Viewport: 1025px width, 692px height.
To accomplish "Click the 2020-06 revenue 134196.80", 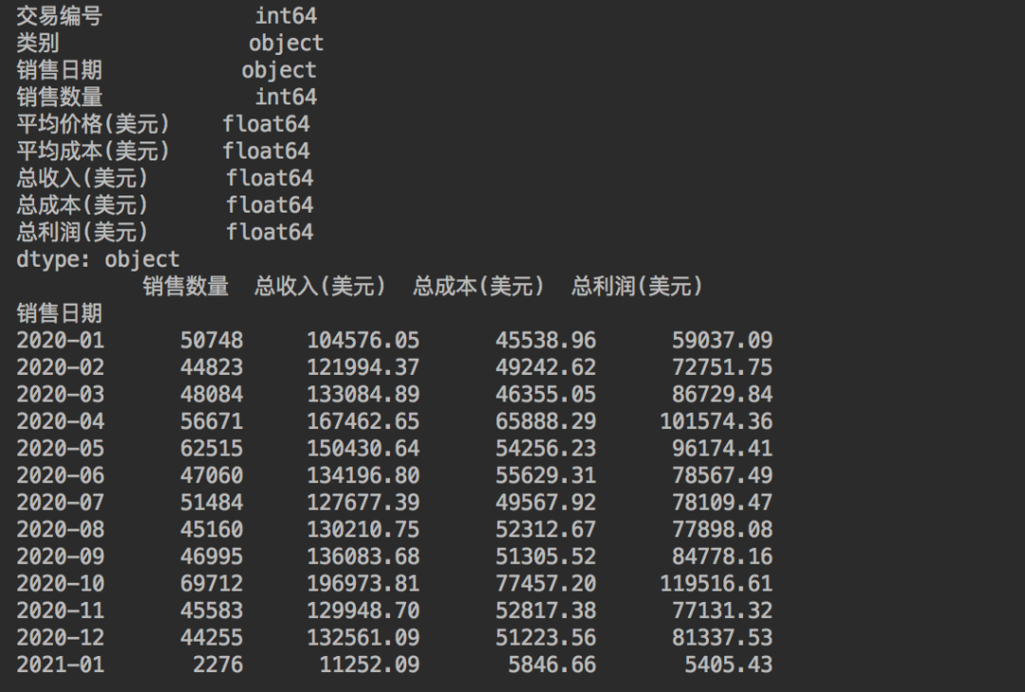I will (x=363, y=476).
